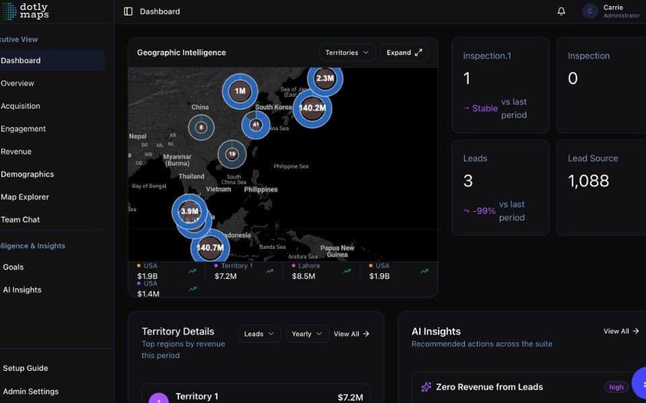This screenshot has height=403, width=646.
Task: Open Carrie's user avatar
Action: pyautogui.click(x=589, y=11)
